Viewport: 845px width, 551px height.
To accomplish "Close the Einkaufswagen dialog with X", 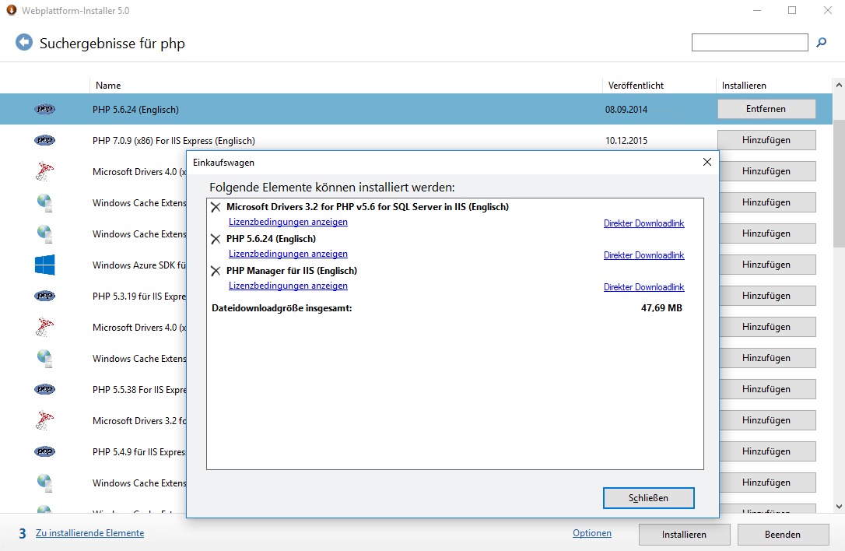I will tap(707, 162).
